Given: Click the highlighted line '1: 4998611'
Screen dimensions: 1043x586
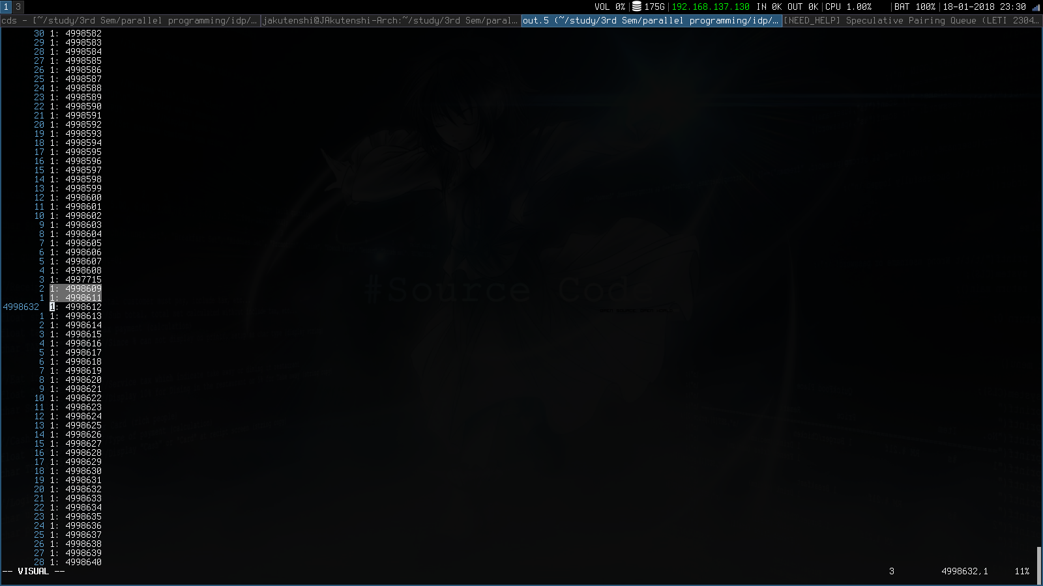Looking at the screenshot, I should 76,298.
